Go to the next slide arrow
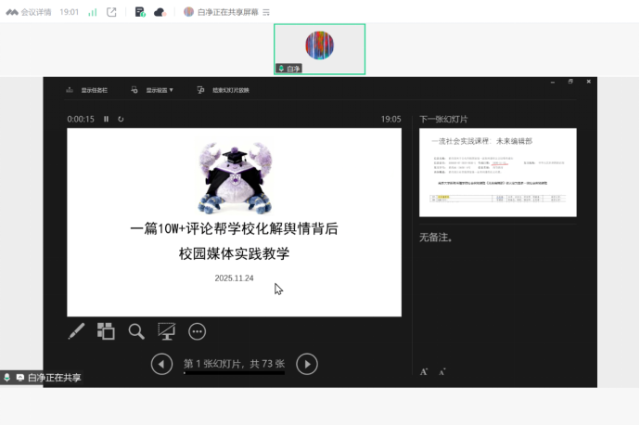Viewport: 640px width, 426px height. (307, 365)
